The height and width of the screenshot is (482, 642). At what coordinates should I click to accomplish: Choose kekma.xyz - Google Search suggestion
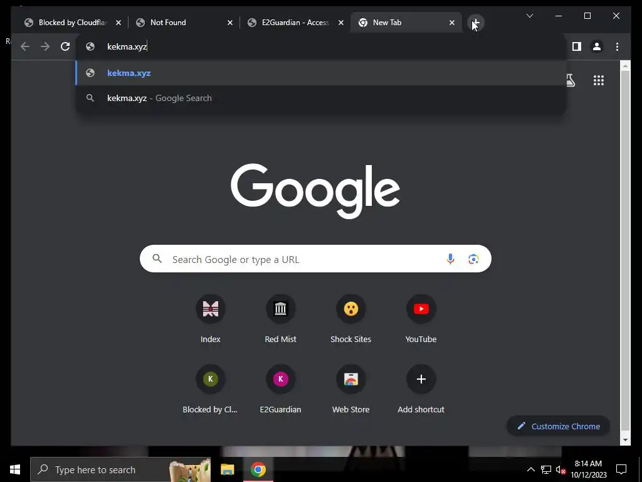[x=321, y=98]
